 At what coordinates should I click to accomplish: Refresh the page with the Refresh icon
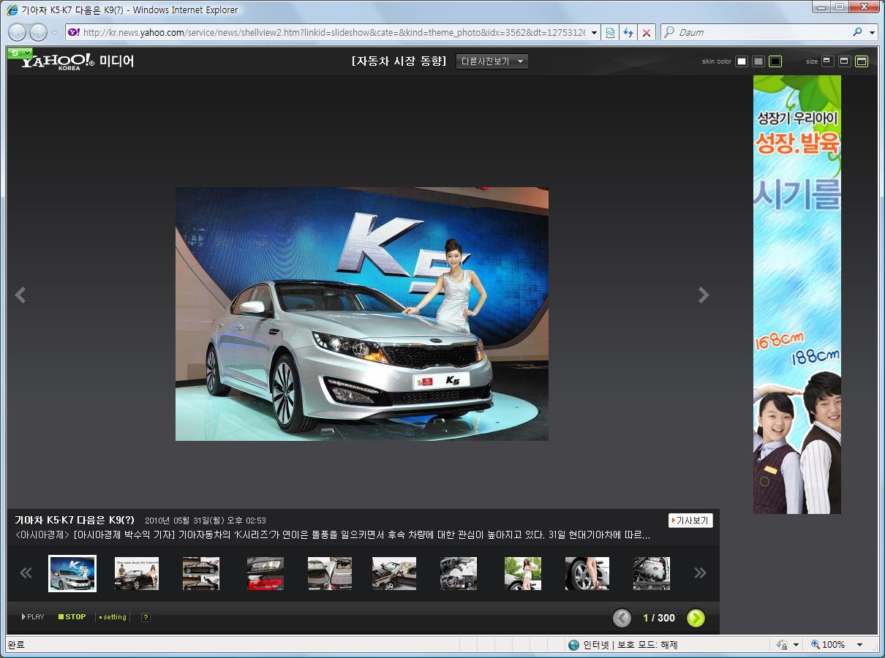point(628,32)
